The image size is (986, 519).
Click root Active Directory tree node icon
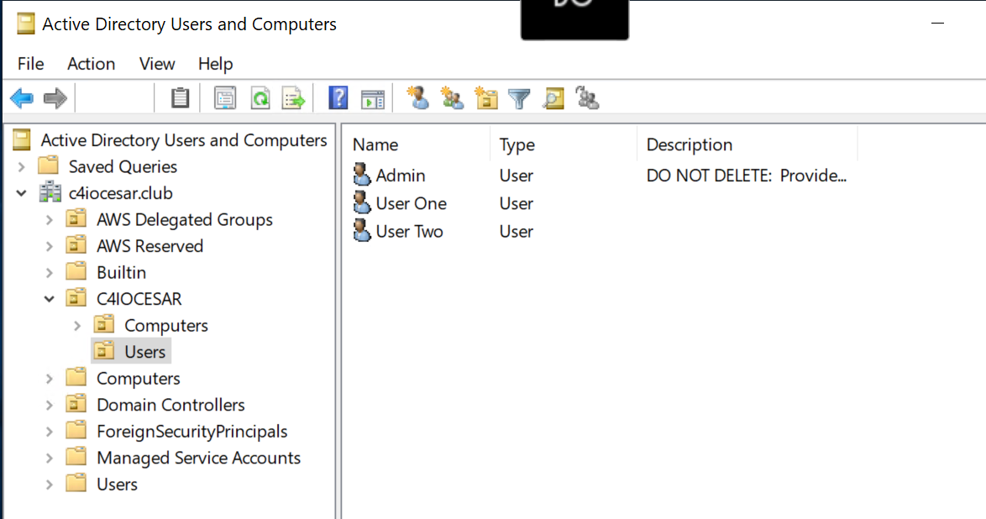click(21, 139)
